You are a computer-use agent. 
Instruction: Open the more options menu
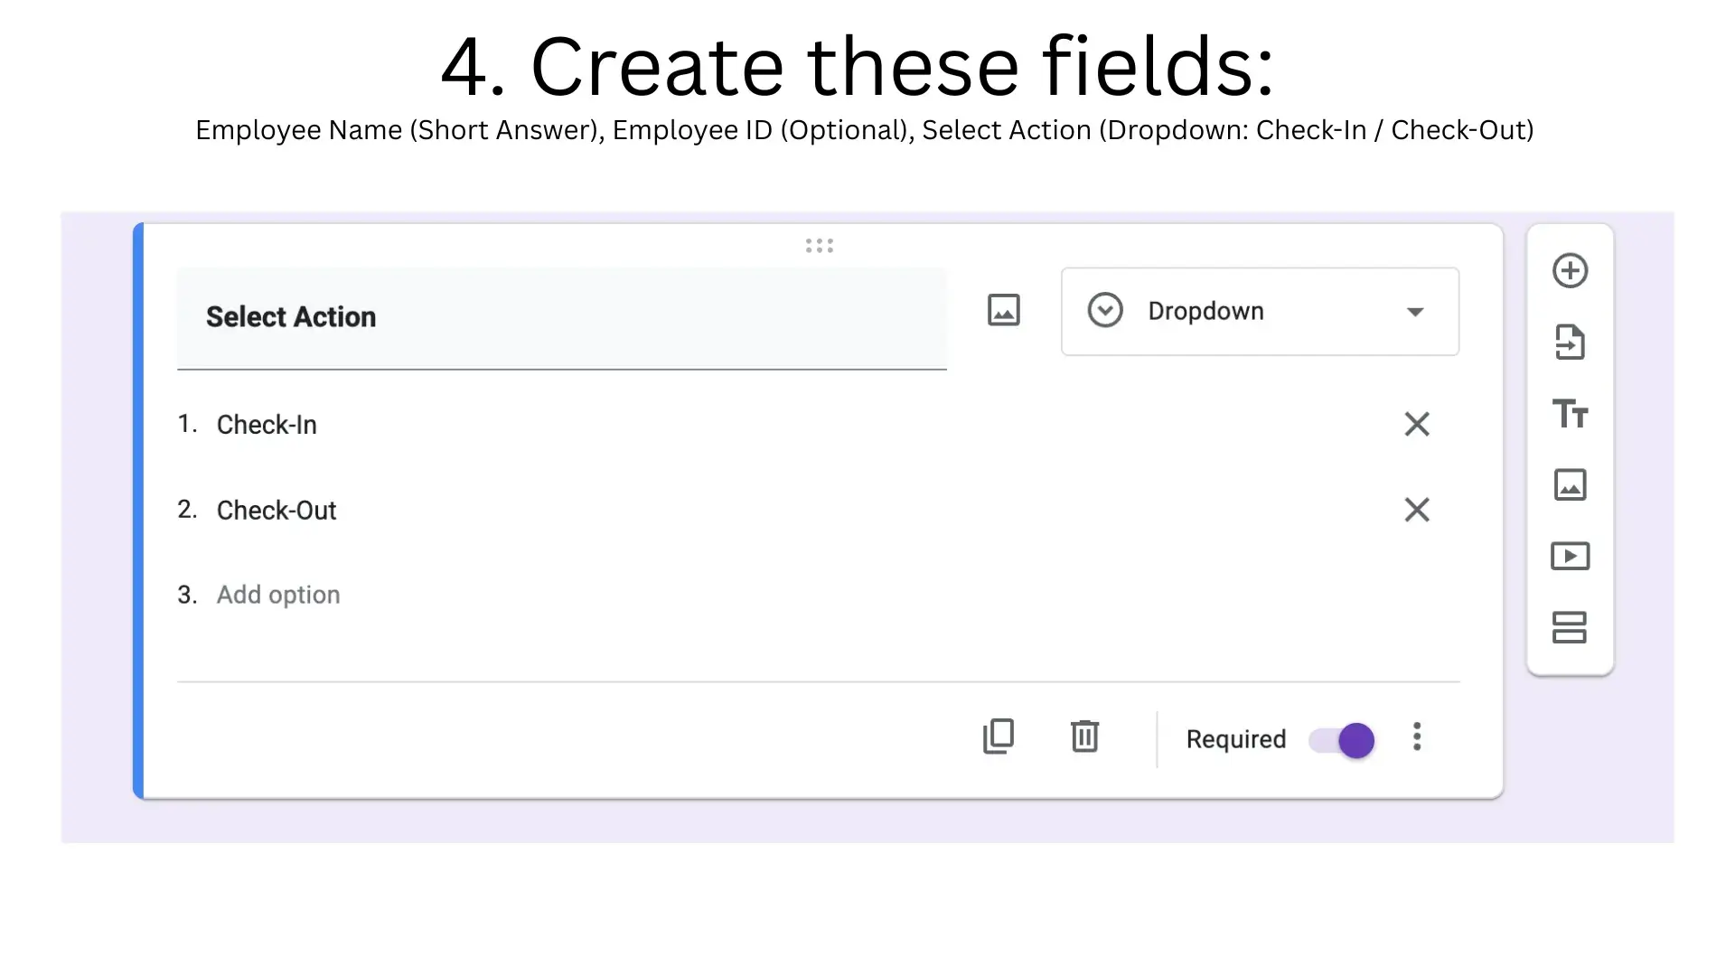click(x=1416, y=738)
